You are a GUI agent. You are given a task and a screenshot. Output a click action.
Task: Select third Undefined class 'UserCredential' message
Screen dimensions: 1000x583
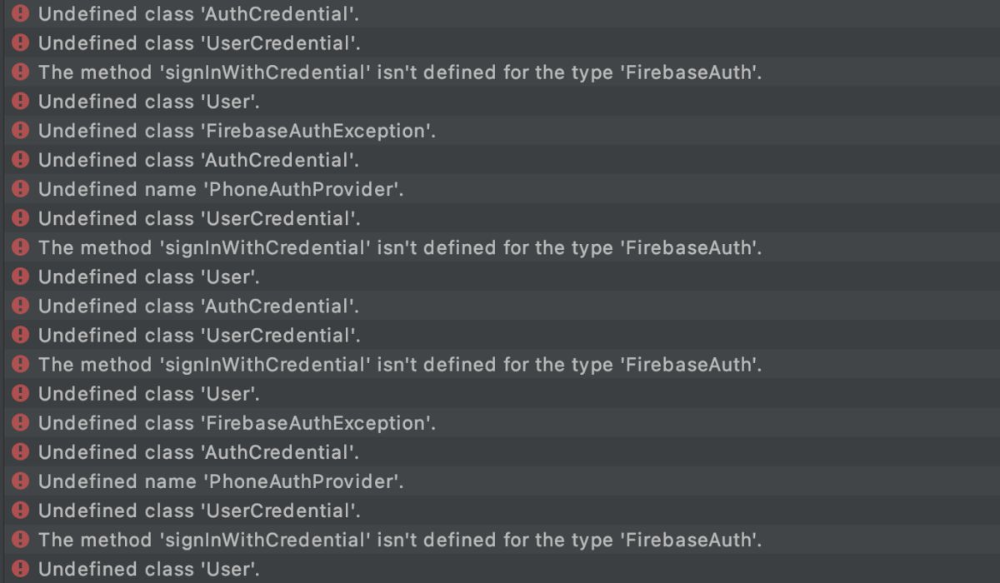pyautogui.click(x=198, y=335)
